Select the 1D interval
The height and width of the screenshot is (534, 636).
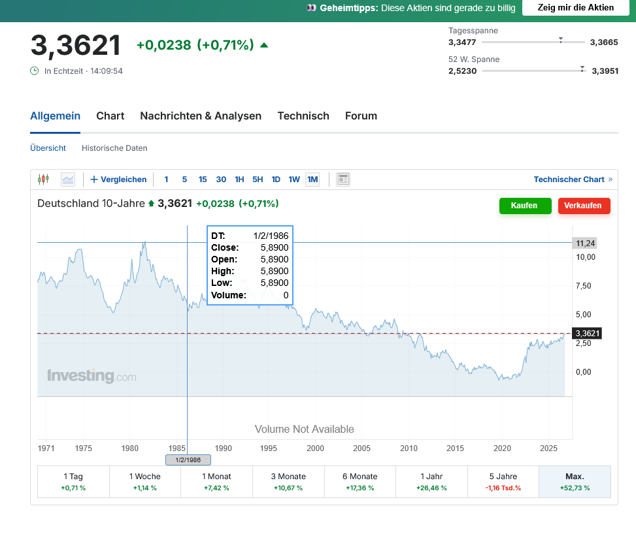coord(276,180)
